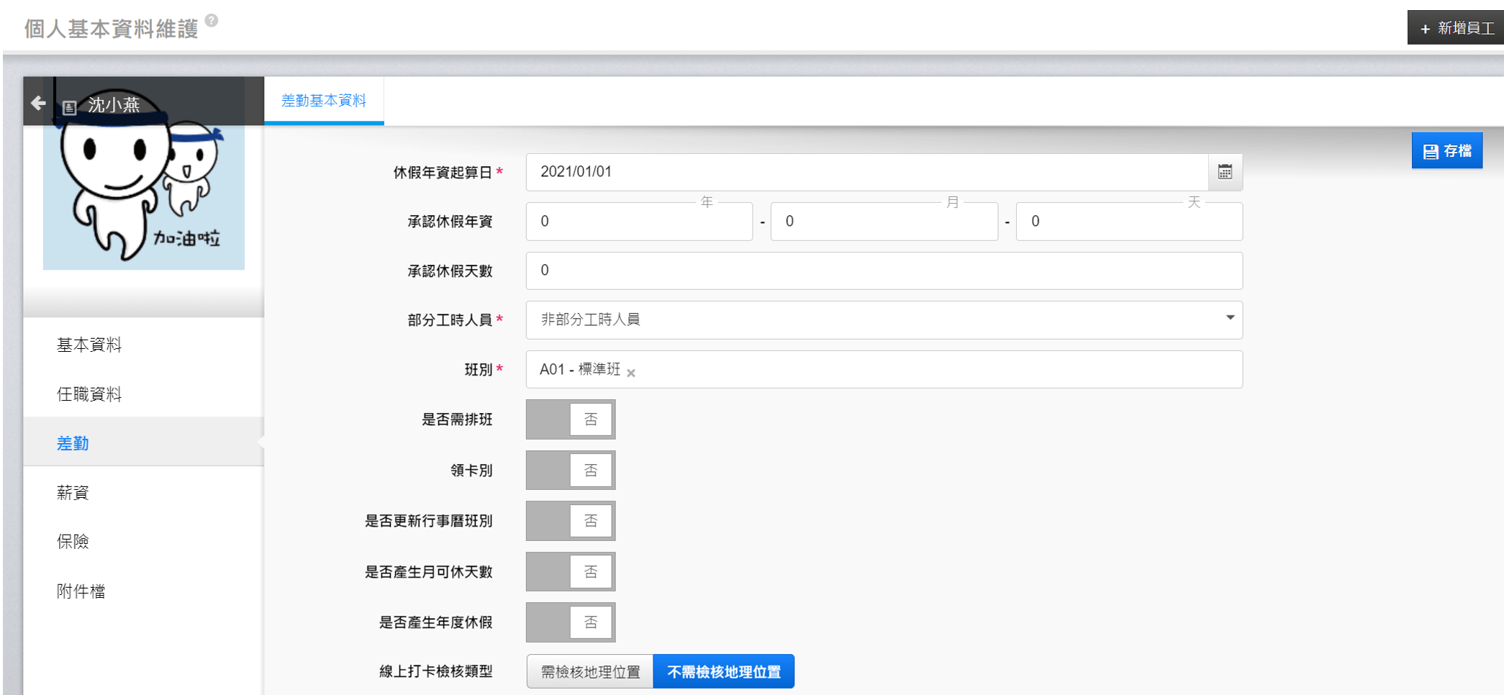Toggle 是否產生月可休天數 switch
1504x695 pixels.
tap(570, 572)
